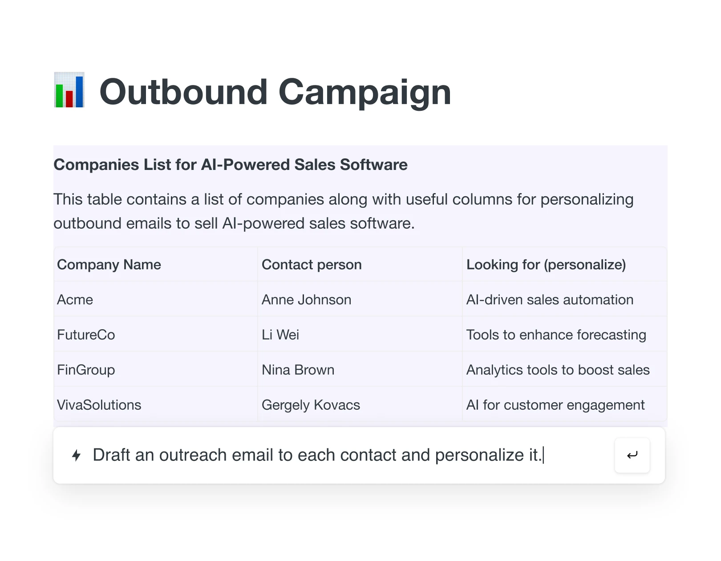721x561 pixels.
Task: Click the VivaSolutions company cell
Action: click(x=99, y=405)
